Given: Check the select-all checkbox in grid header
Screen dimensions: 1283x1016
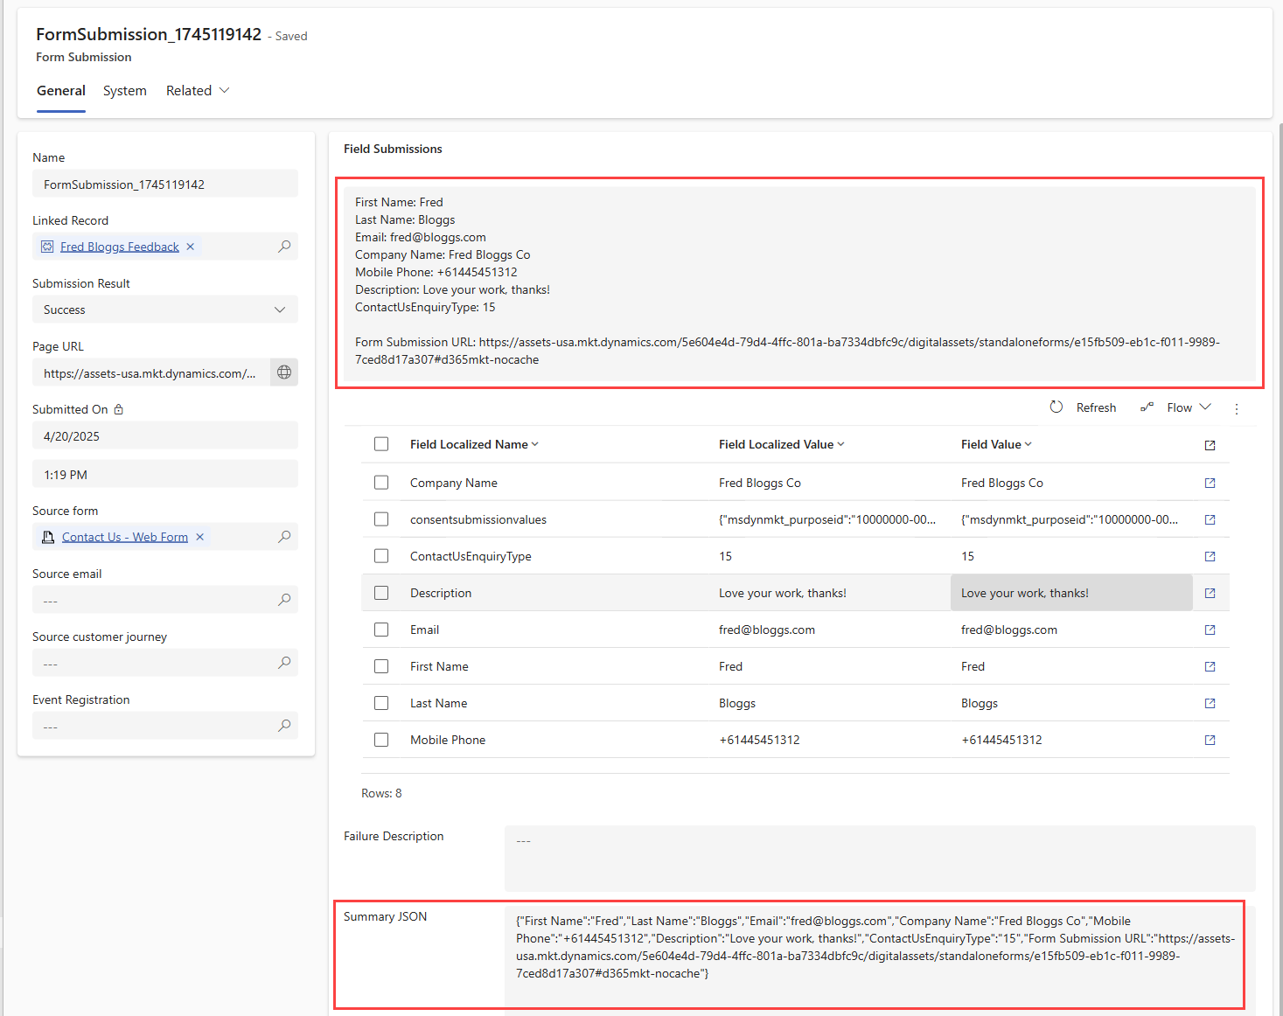Looking at the screenshot, I should [x=381, y=443].
